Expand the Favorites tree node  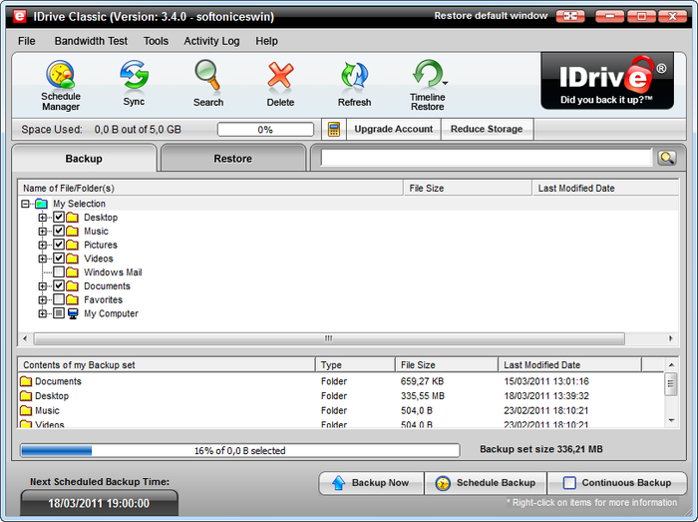click(x=42, y=299)
